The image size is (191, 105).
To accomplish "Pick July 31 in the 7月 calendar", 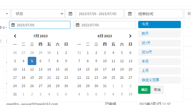I will pos(15,94).
